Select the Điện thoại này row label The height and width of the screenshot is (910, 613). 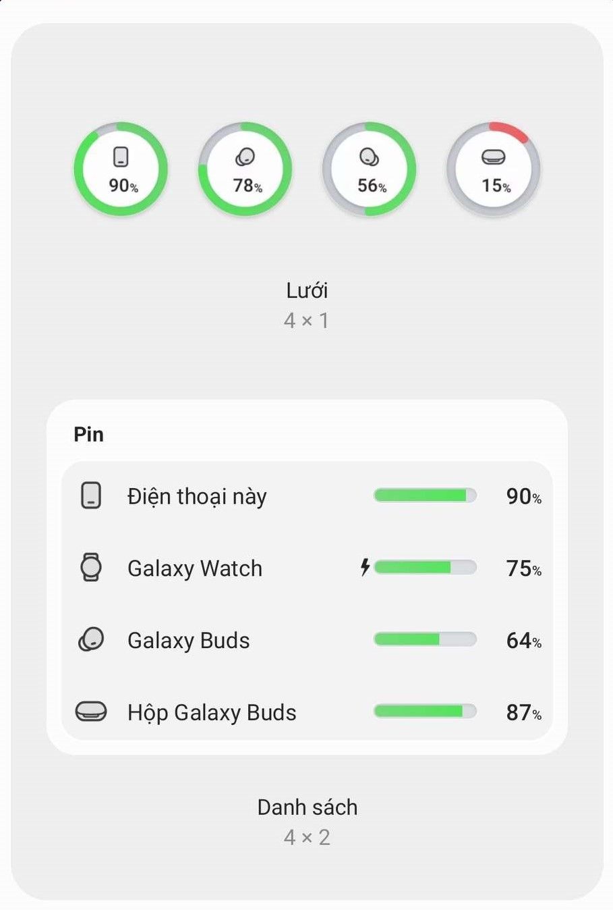coord(197,497)
